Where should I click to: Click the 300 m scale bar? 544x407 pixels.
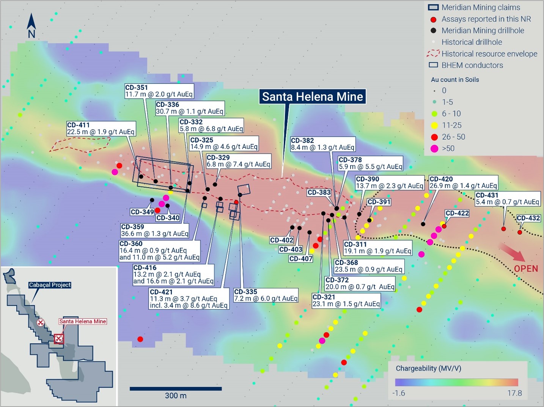pos(176,388)
